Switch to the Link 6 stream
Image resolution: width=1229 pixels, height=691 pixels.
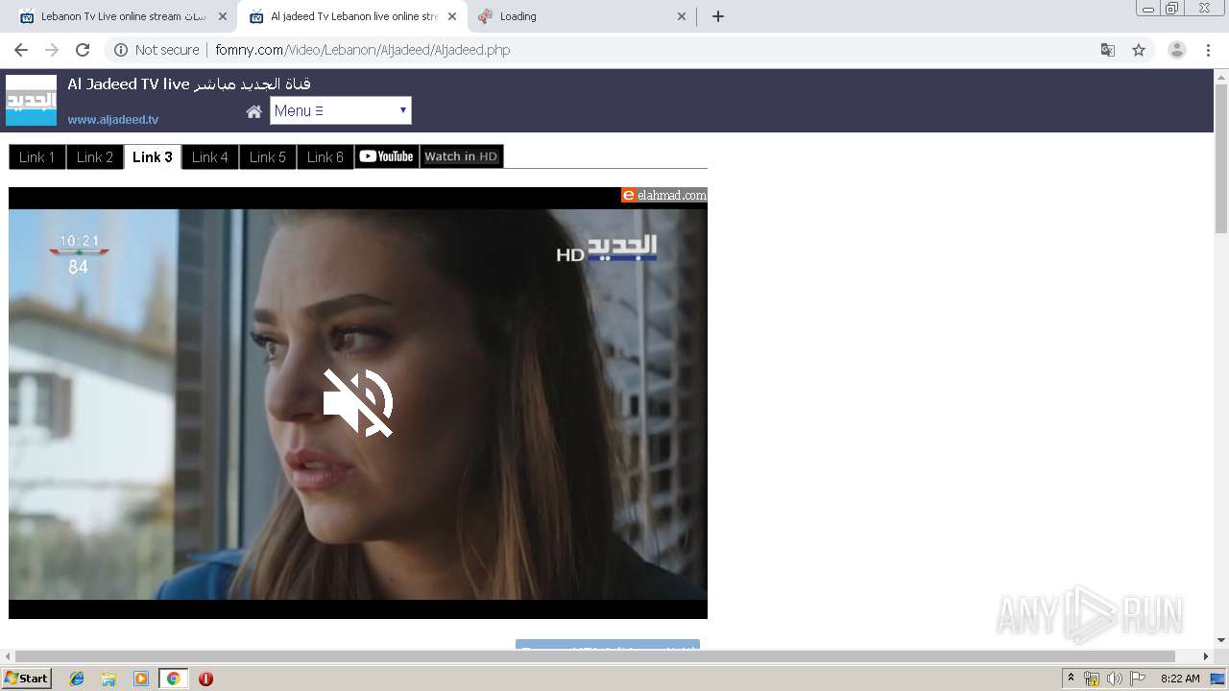click(x=325, y=156)
